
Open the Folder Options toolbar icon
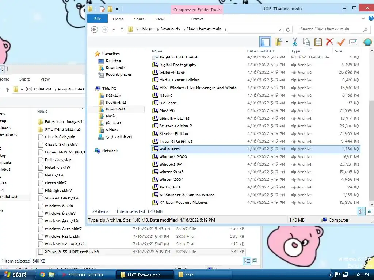(x=278, y=42)
